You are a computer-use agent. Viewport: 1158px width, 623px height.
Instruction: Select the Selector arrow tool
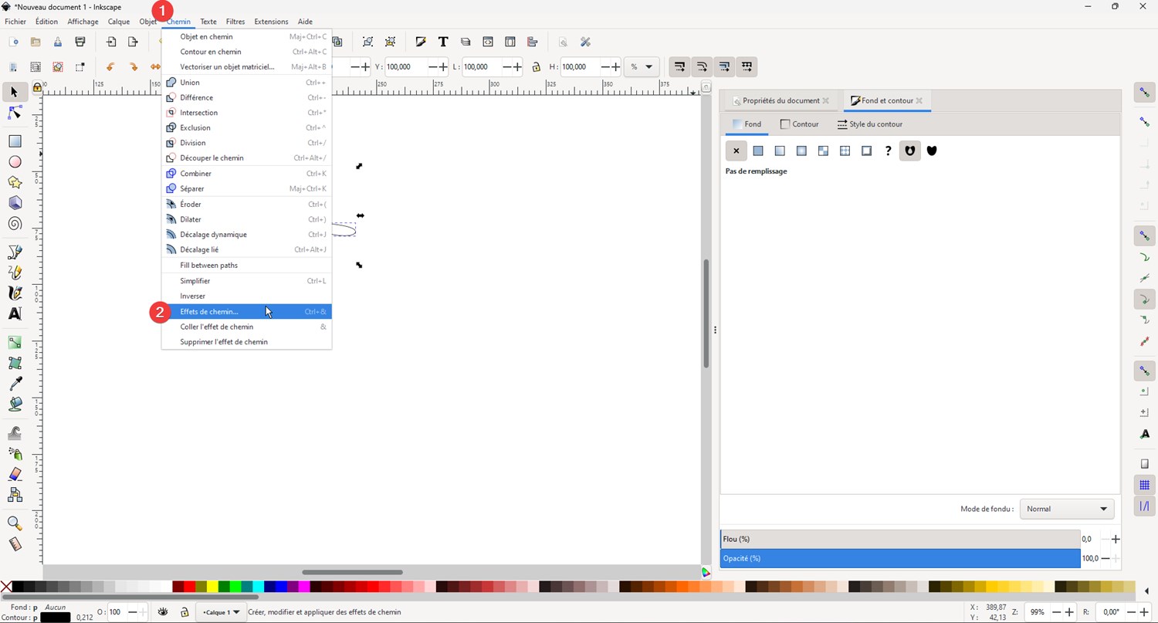14,92
